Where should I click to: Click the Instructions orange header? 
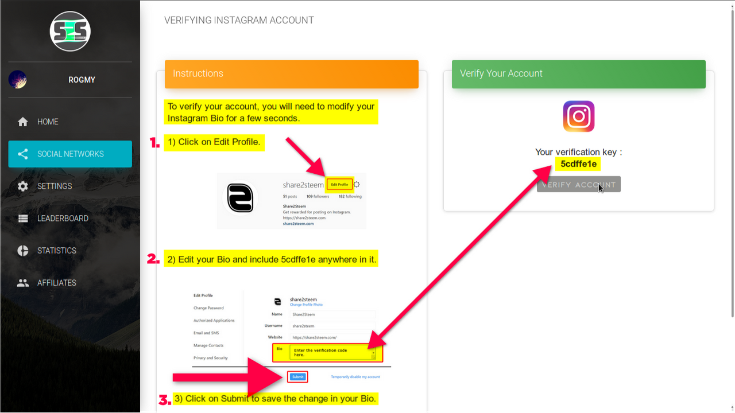(x=292, y=74)
